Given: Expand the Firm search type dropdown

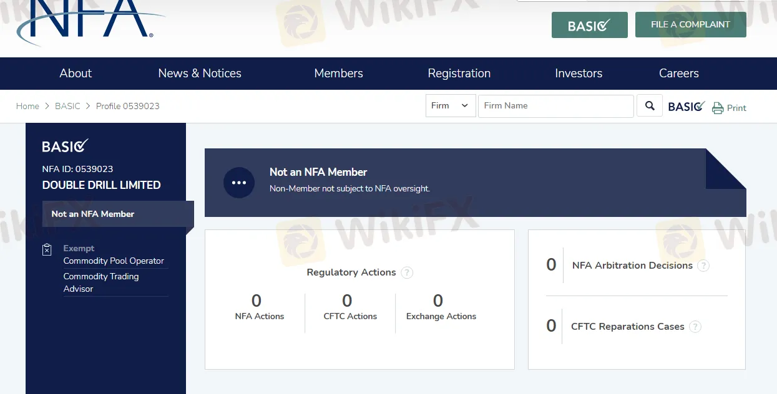Looking at the screenshot, I should tap(451, 106).
